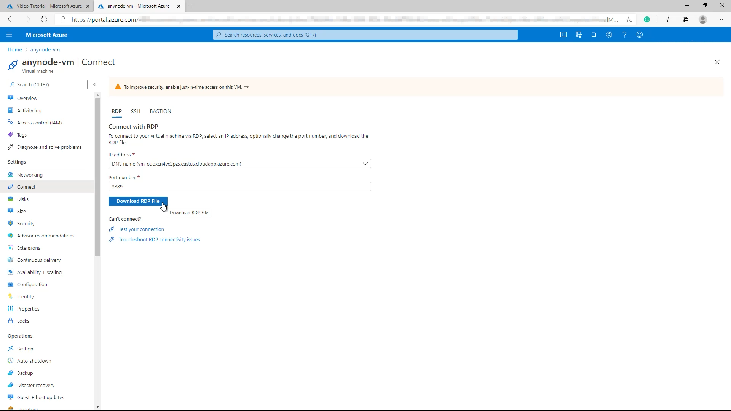Image resolution: width=731 pixels, height=411 pixels.
Task: Open the Help question mark icon
Action: [624, 35]
